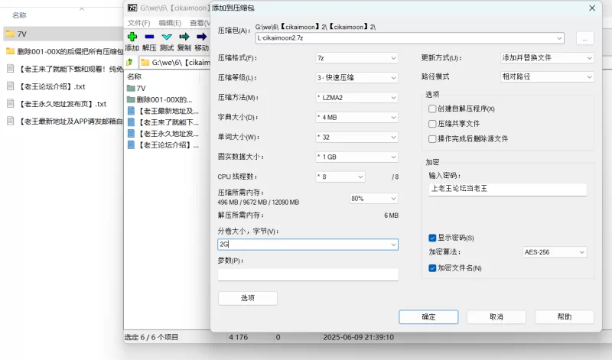The image size is (612, 360).
Task: Open 文件(F) menu in 7-Zip
Action: pos(138,23)
